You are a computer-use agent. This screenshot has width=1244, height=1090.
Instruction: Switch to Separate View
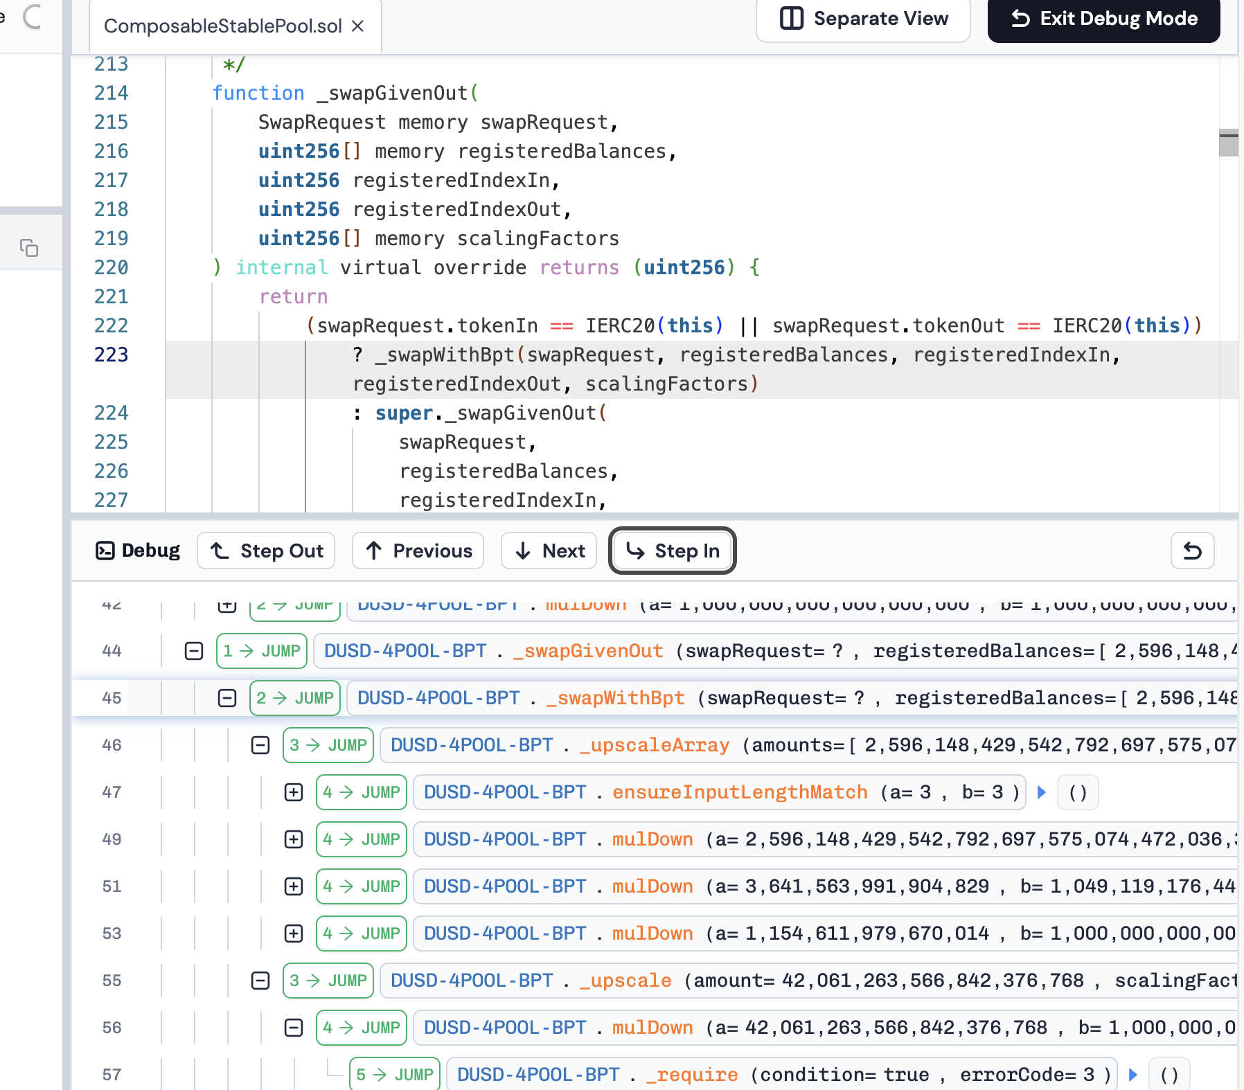point(863,19)
